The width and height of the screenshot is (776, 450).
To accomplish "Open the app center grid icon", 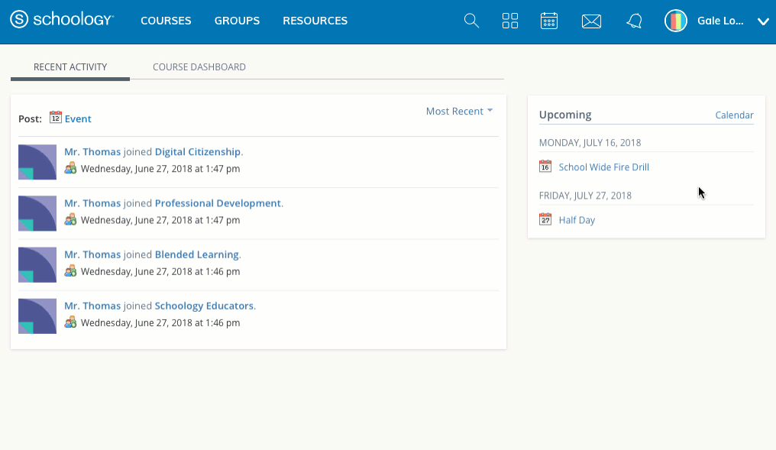I will (510, 21).
